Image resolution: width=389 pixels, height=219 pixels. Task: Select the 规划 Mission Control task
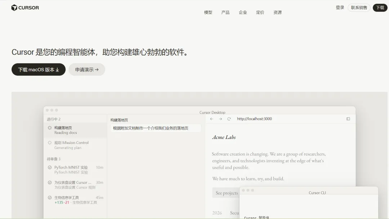[75, 145]
